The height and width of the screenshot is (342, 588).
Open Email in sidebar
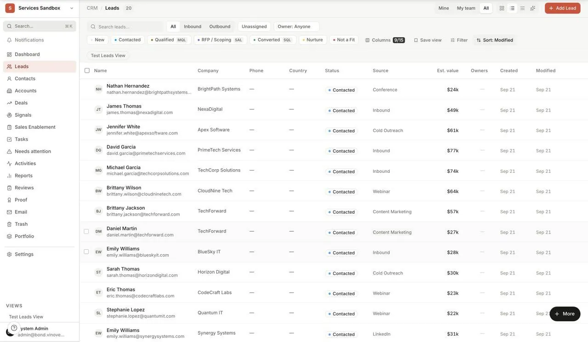coord(40,212)
